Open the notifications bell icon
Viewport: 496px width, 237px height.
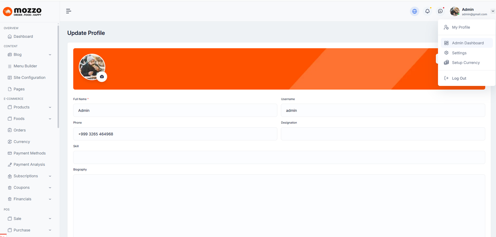[427, 11]
